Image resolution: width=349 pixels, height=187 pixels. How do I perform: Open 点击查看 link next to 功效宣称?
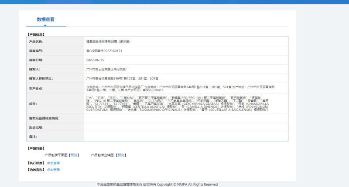[x=53, y=170]
